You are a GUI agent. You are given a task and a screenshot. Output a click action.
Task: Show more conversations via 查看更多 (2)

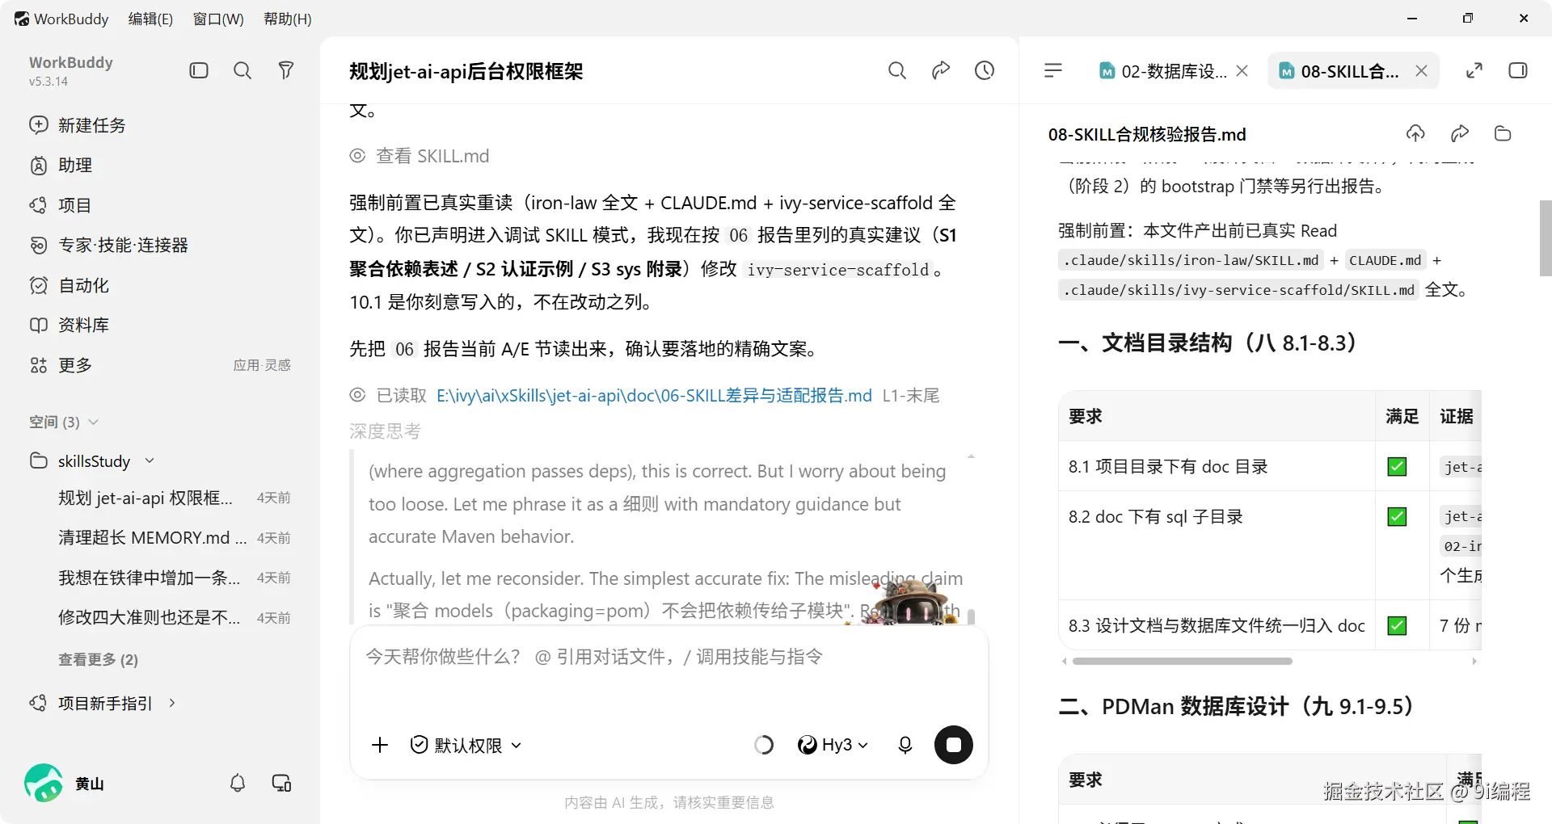tap(98, 659)
